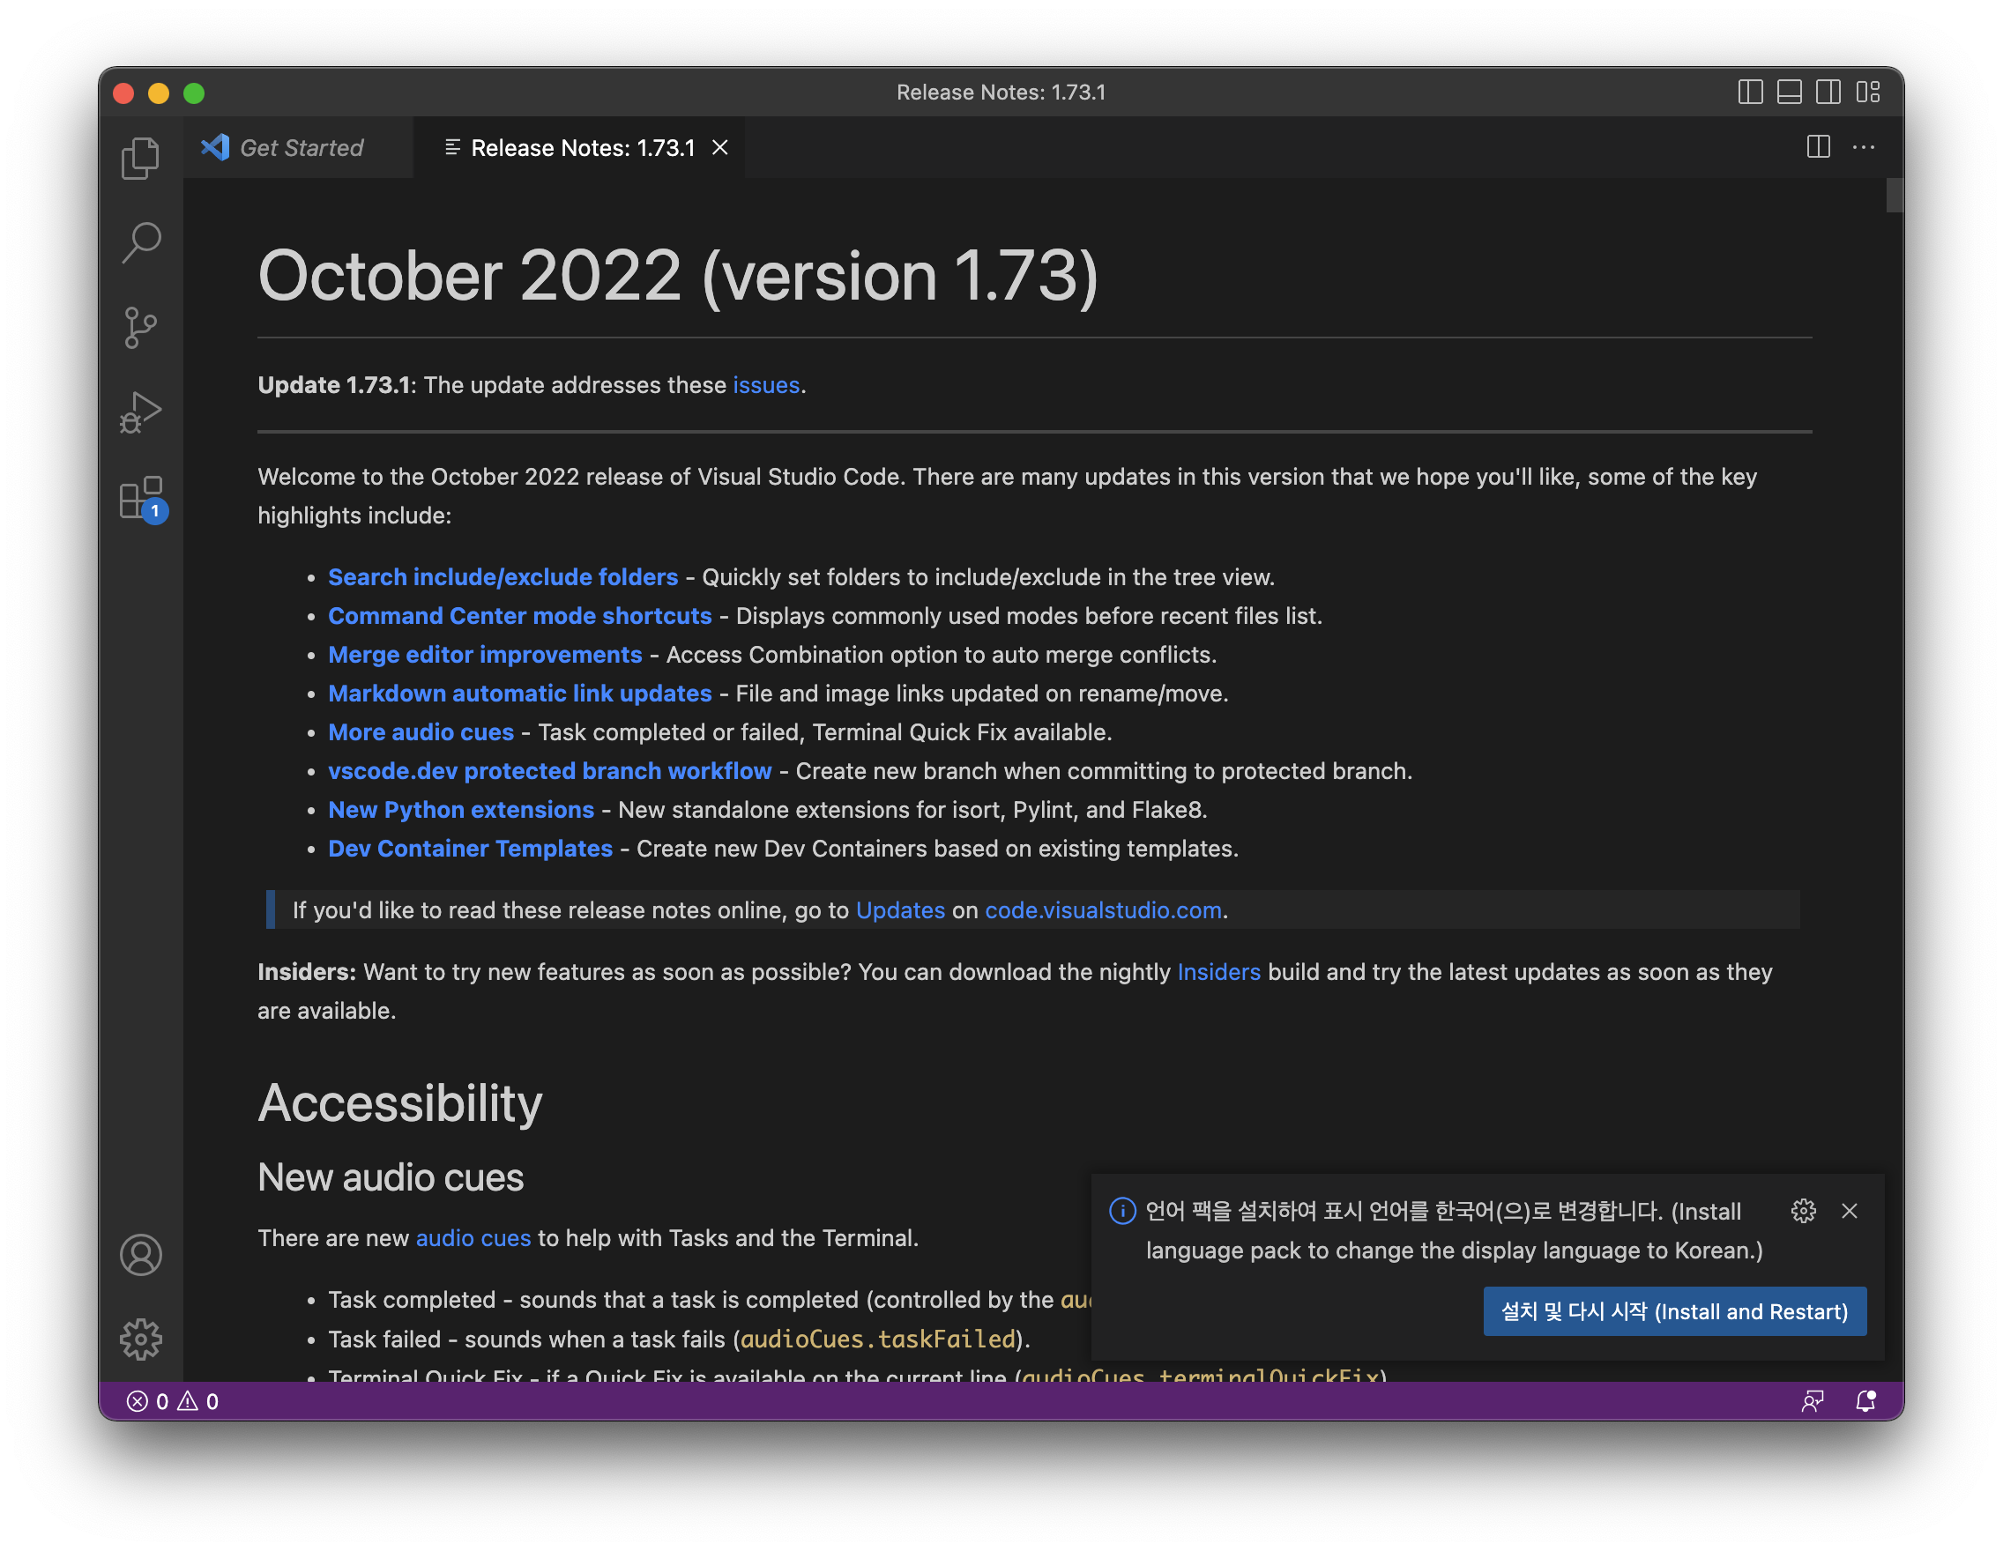Viewport: 2003px width, 1551px height.
Task: Open the Search view in activity bar
Action: [x=140, y=243]
